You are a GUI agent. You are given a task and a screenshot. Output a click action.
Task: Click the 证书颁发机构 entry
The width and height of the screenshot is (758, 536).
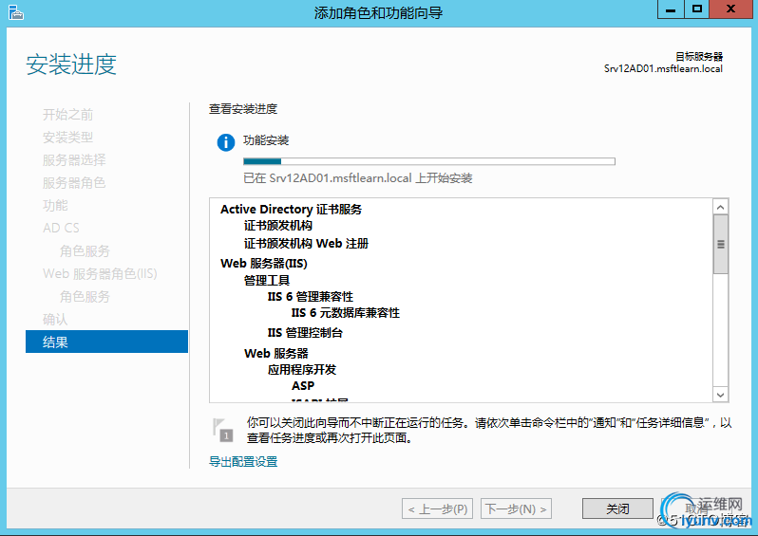click(x=278, y=226)
